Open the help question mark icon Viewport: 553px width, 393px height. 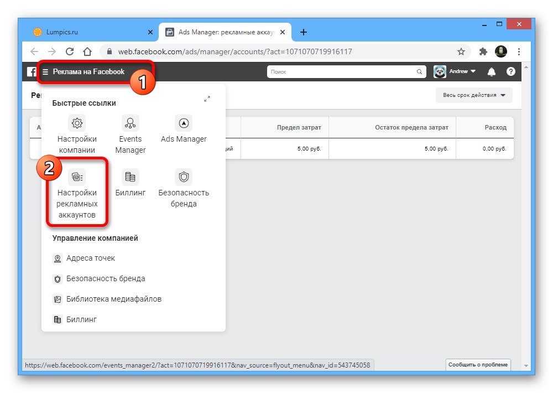(510, 71)
